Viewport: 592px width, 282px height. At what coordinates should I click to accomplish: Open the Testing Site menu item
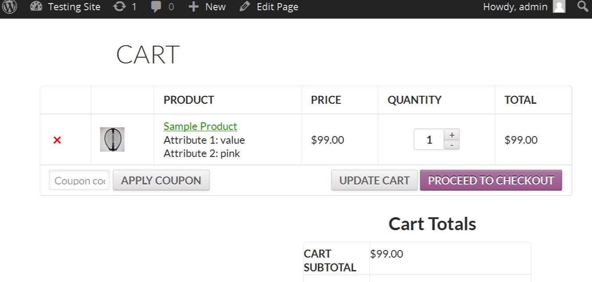coord(74,7)
